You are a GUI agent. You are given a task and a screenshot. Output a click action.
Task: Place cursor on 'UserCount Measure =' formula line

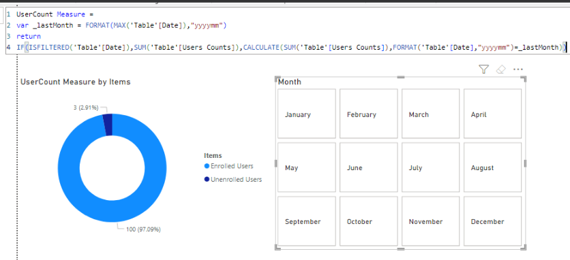pos(55,14)
